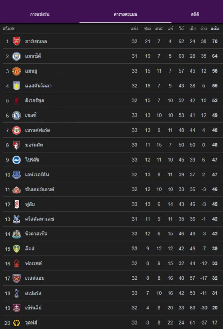Select the ตารางคะแนน tab
Image resolution: width=223 pixels, height=329 pixels.
tap(125, 14)
